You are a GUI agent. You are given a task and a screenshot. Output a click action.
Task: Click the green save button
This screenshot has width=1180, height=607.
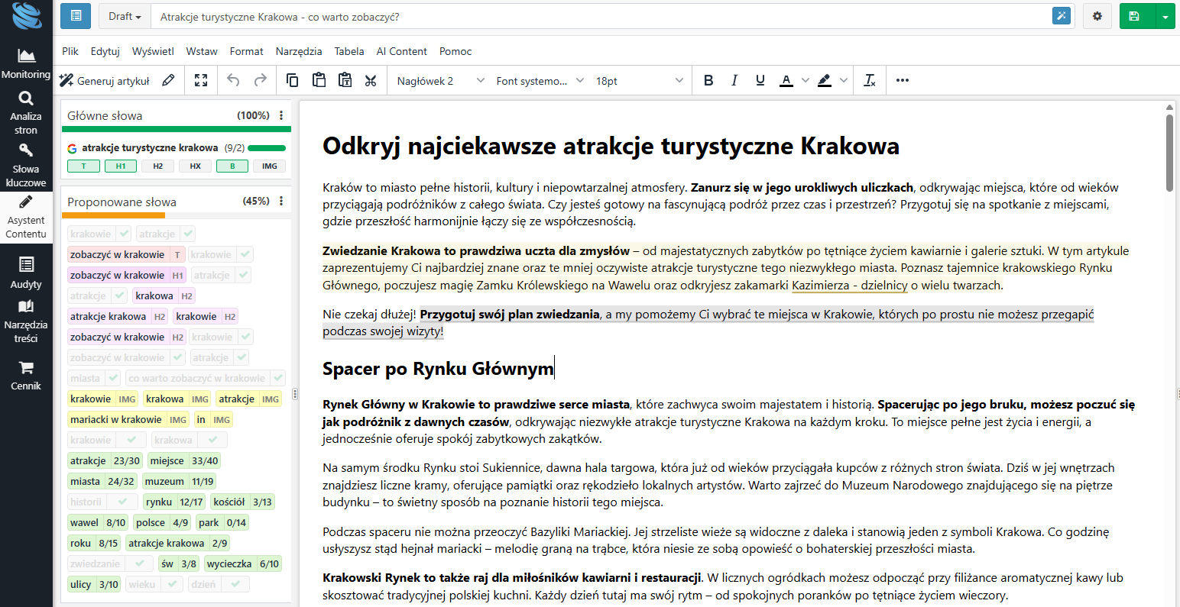pyautogui.click(x=1135, y=16)
